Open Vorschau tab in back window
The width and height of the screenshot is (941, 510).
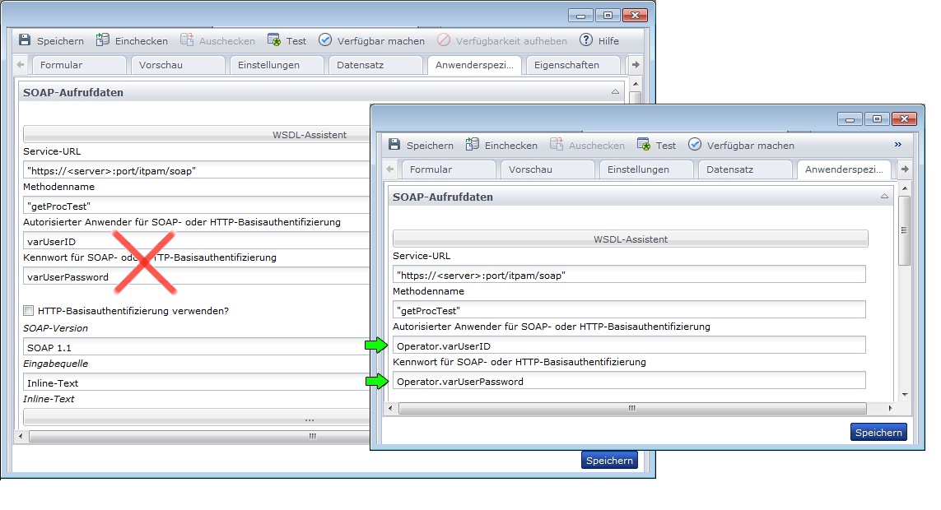pos(178,65)
